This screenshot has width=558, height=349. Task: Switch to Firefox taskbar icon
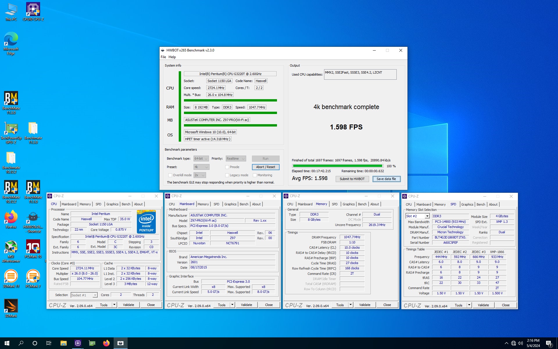pyautogui.click(x=106, y=343)
